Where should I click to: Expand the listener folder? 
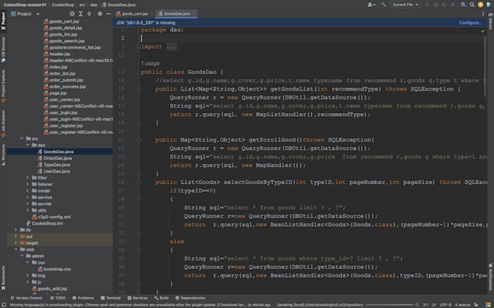coord(28,184)
